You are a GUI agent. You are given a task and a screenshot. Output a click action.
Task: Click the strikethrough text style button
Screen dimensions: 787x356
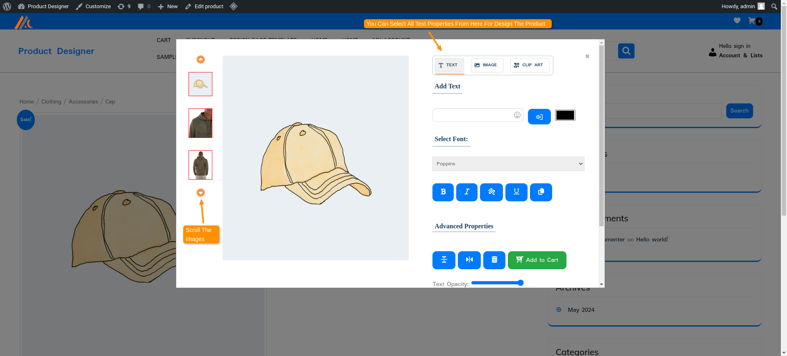tap(491, 192)
